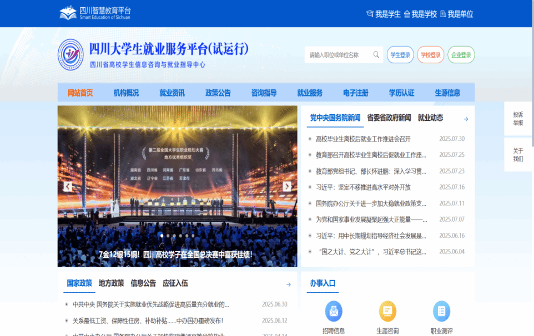534x336 pixels.
Task: Open the 招聘信息 envelope icon
Action: [334, 311]
